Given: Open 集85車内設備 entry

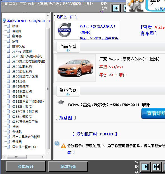Looking at the screenshot, I should 22,107.
